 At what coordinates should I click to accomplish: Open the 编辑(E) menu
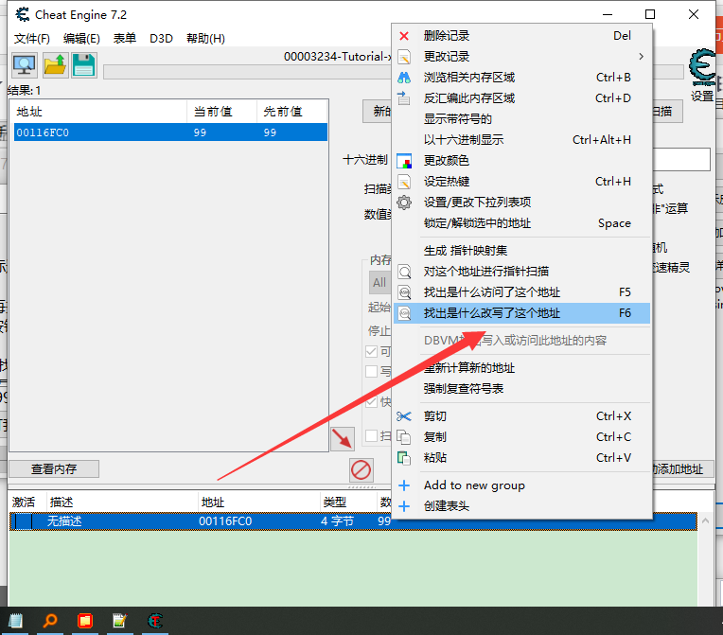click(x=81, y=38)
